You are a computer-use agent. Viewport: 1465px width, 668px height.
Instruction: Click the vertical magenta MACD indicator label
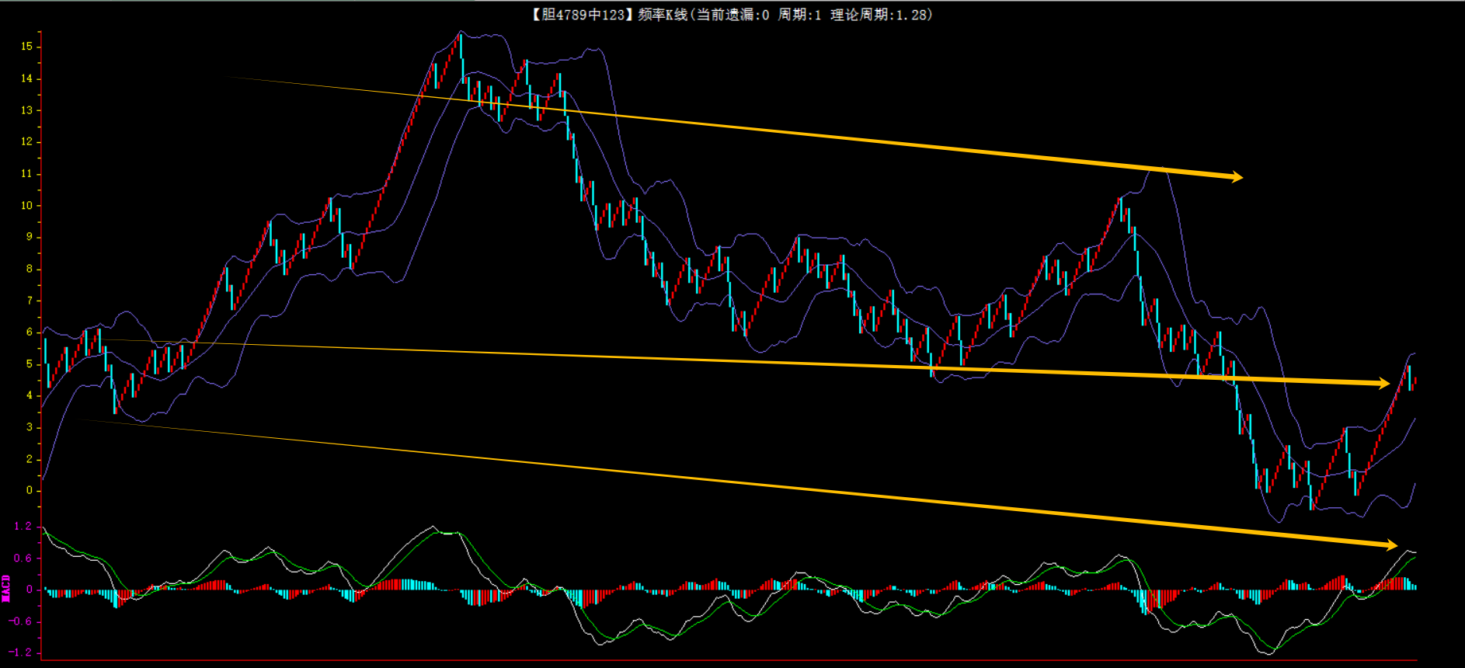click(x=6, y=589)
